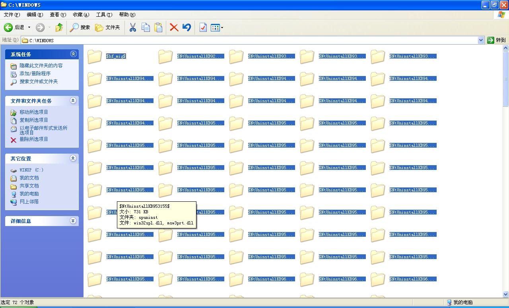Open the Views dropdown button

[217, 27]
